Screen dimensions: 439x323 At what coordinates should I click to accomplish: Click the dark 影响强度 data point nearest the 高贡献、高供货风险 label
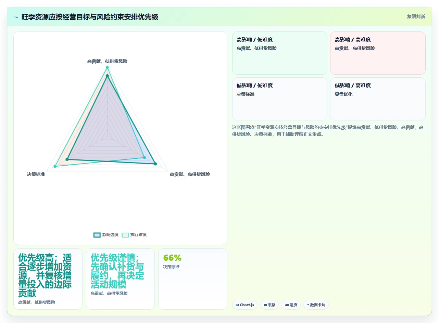coord(155,164)
